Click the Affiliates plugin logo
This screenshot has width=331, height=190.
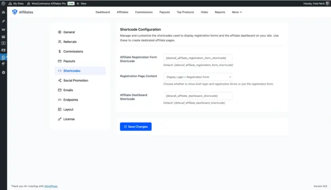15,12
